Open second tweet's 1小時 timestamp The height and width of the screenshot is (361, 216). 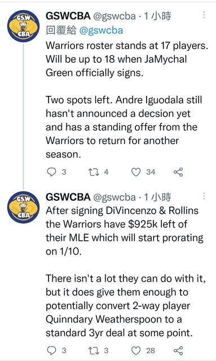point(157,197)
